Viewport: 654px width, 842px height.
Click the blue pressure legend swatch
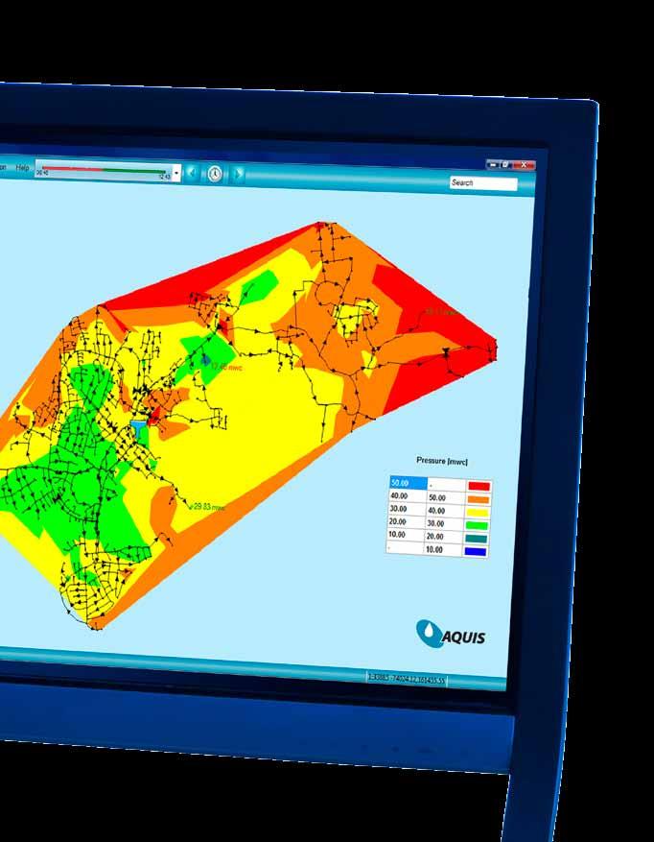click(476, 551)
